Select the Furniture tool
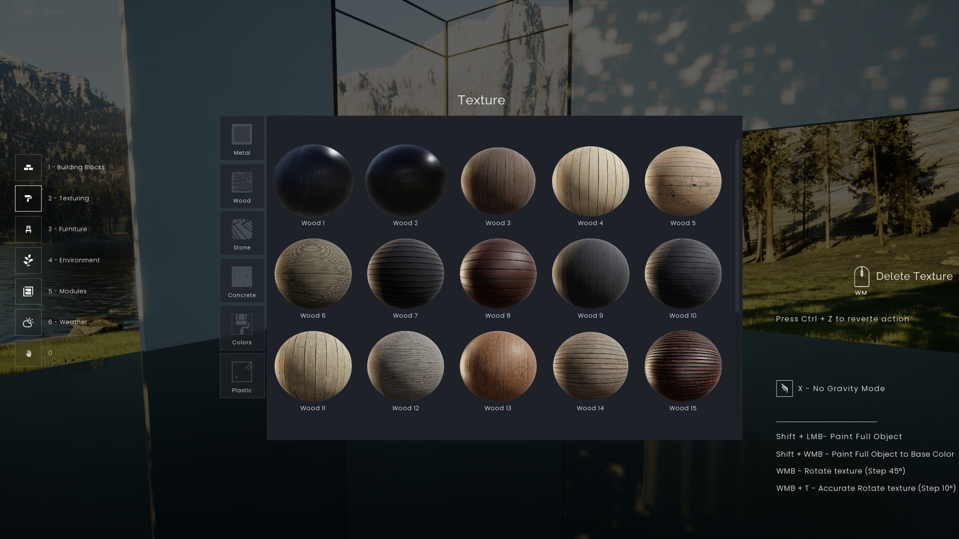Screen dimensions: 959x539 pyautogui.click(x=28, y=229)
